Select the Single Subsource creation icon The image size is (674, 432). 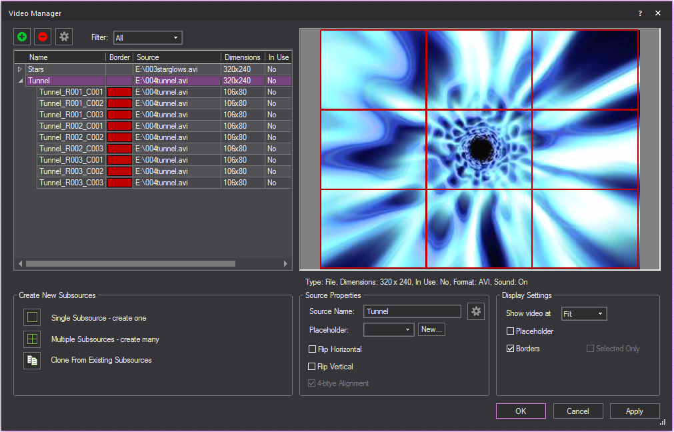pyautogui.click(x=31, y=318)
